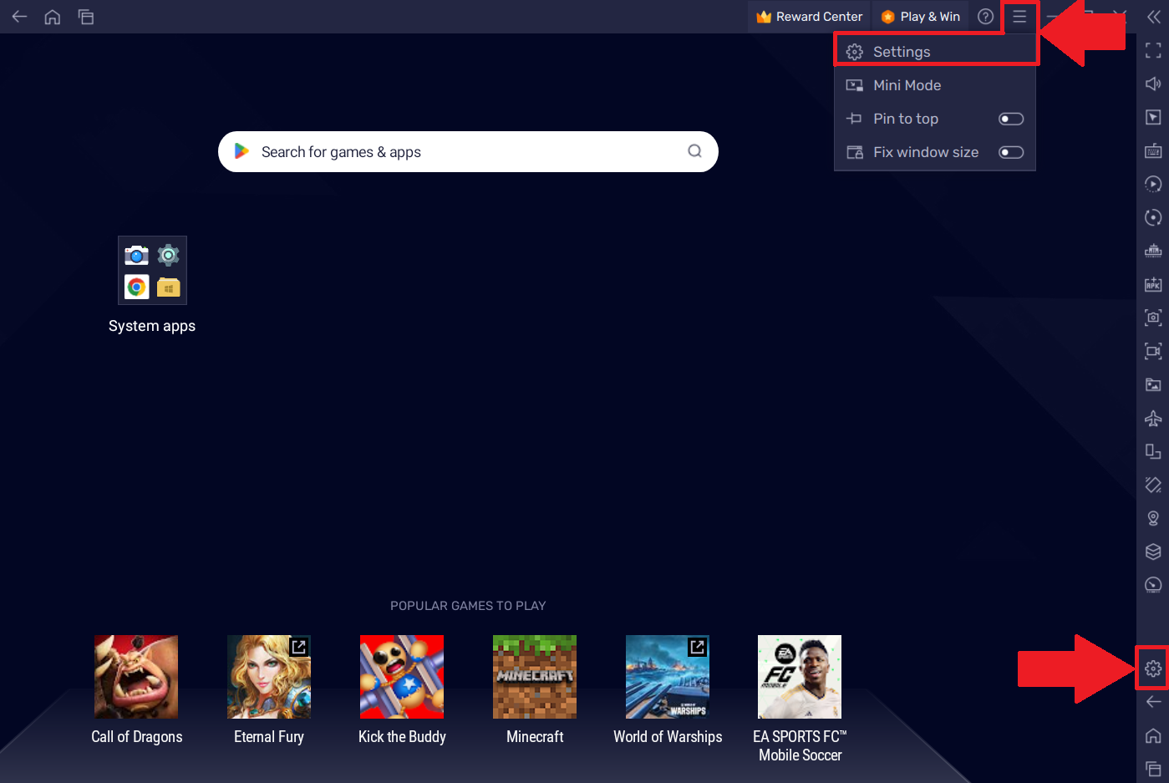
Task: Enable the Pin to top toggle
Action: [x=1010, y=118]
